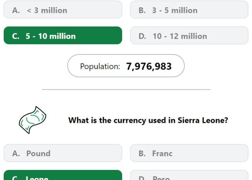
Task: Click the letter B. beside 3 - 5 million
Action: [x=142, y=10]
